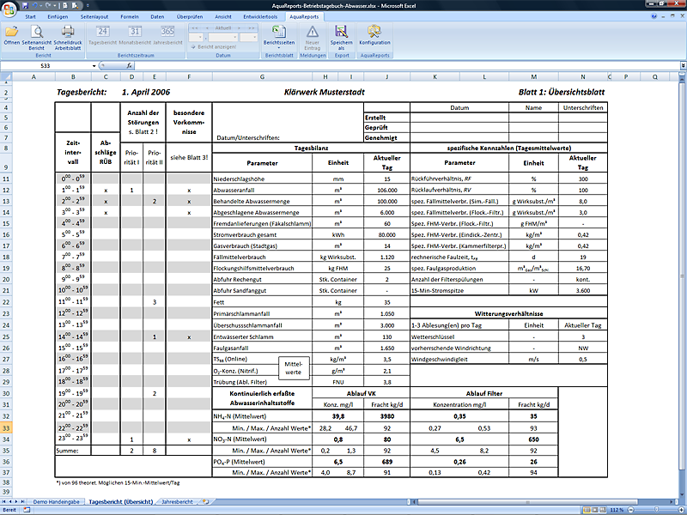Undo last action in Quick Access Toolbar
687x515 pixels.
[35, 6]
